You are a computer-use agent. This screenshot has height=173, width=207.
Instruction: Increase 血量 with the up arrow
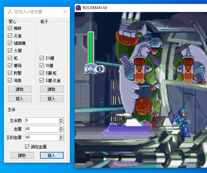click(61, 128)
